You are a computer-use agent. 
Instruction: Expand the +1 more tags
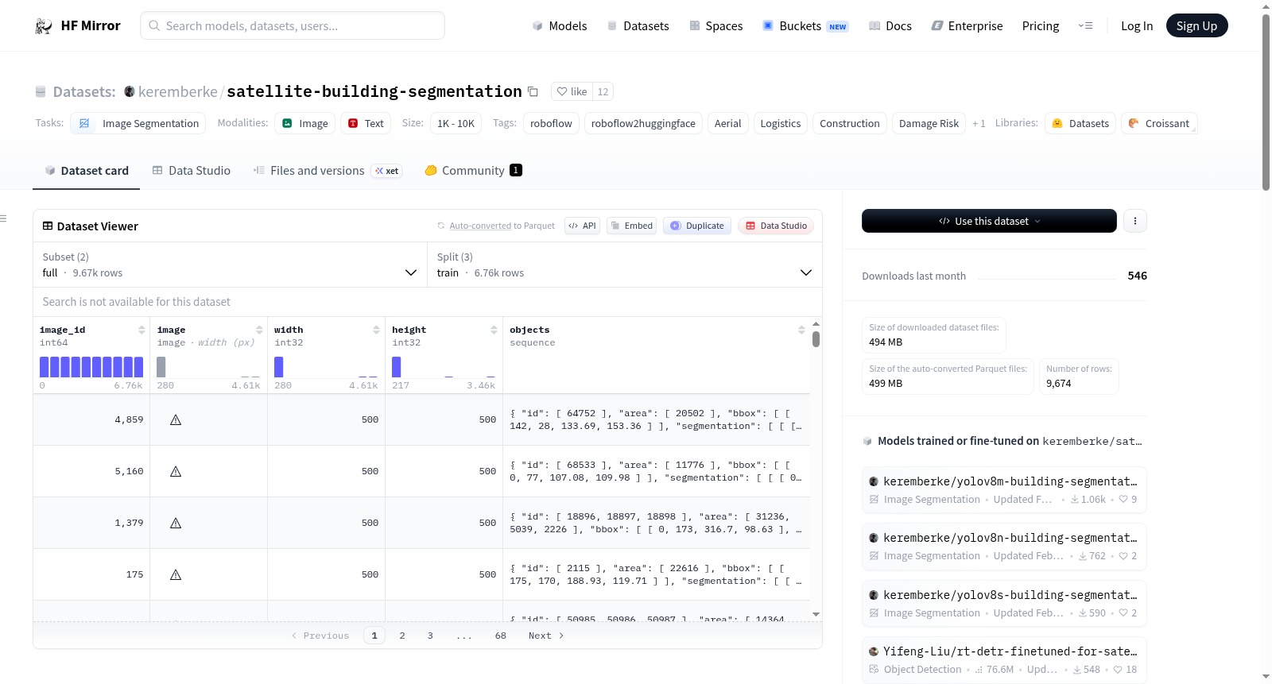pyautogui.click(x=979, y=124)
